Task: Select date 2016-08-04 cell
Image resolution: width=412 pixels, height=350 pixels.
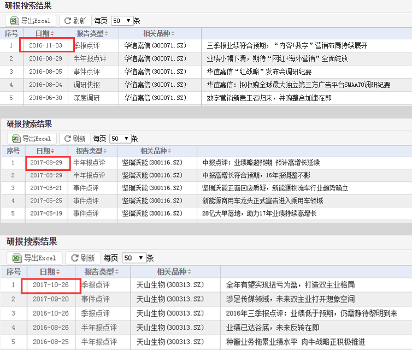Action: pos(46,85)
